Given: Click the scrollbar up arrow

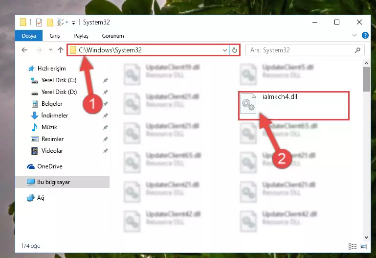Looking at the screenshot, I should [x=366, y=63].
